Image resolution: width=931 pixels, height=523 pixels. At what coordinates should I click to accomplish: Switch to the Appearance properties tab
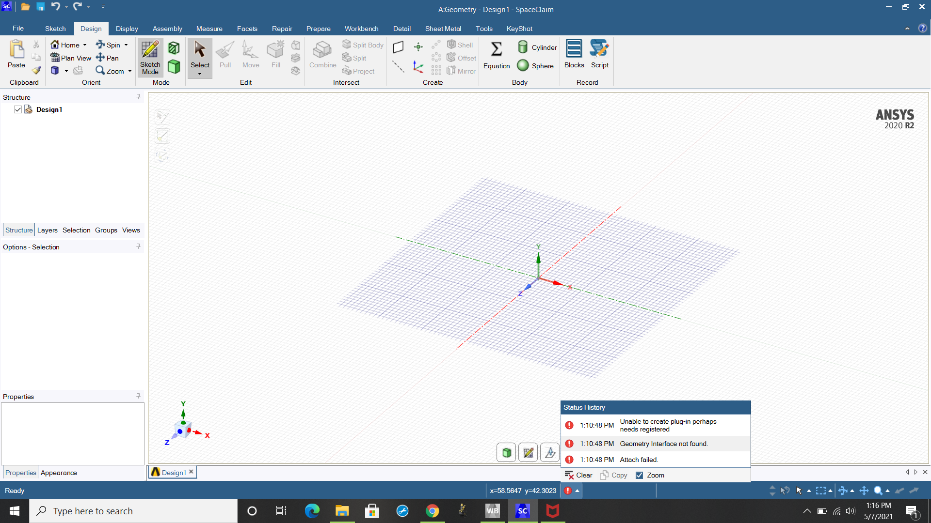59,473
